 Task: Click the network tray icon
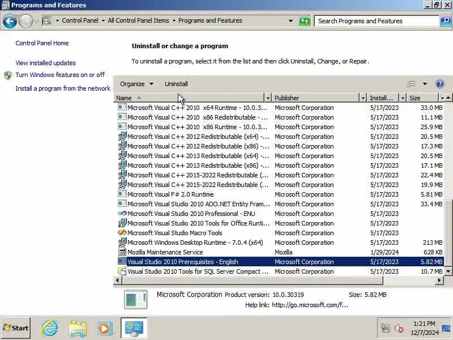coord(386,329)
